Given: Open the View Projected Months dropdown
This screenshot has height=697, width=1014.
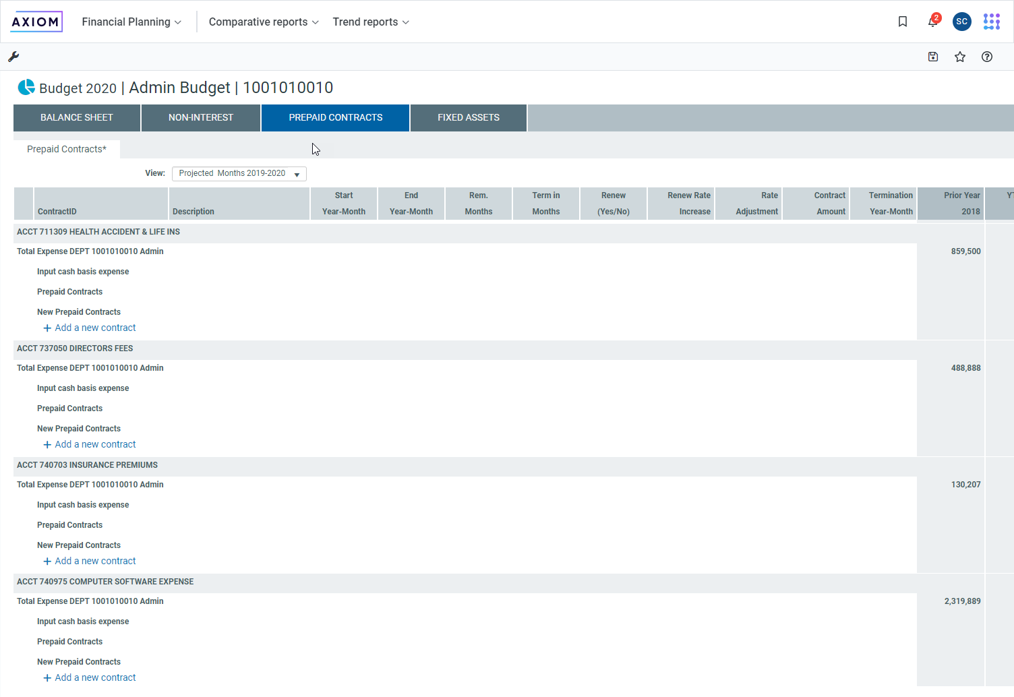Looking at the screenshot, I should [239, 174].
